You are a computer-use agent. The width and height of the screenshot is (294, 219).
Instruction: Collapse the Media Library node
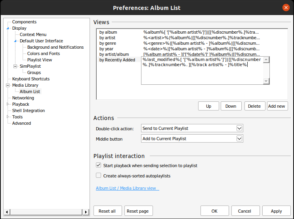tap(8, 85)
